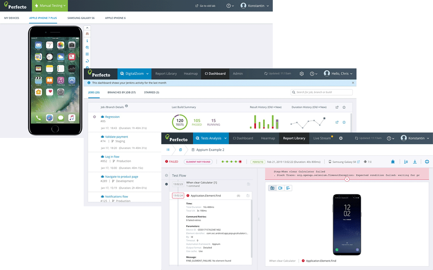Click the debug bug icon on the report toolbar
The width and height of the screenshot is (433, 270).
[x=393, y=162]
